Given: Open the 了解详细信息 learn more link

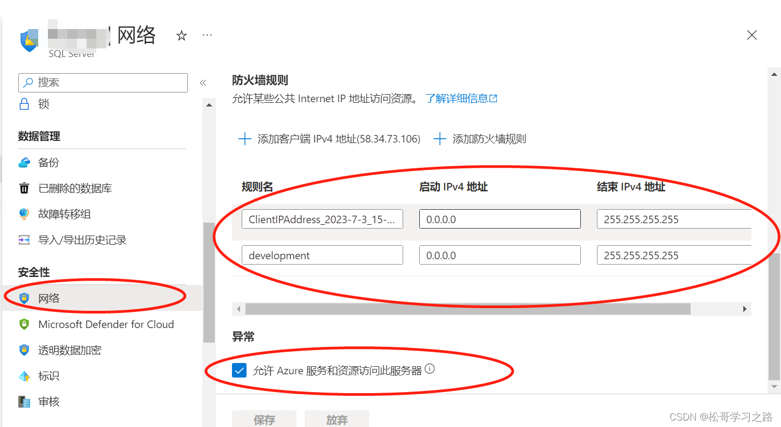Looking at the screenshot, I should (x=461, y=98).
